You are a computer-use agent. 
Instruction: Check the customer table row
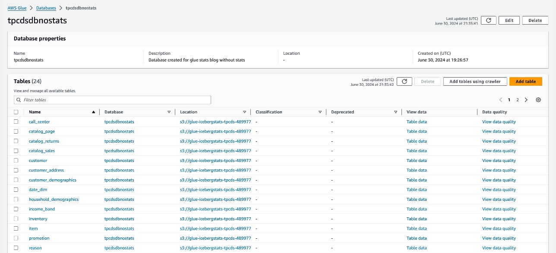(x=16, y=160)
